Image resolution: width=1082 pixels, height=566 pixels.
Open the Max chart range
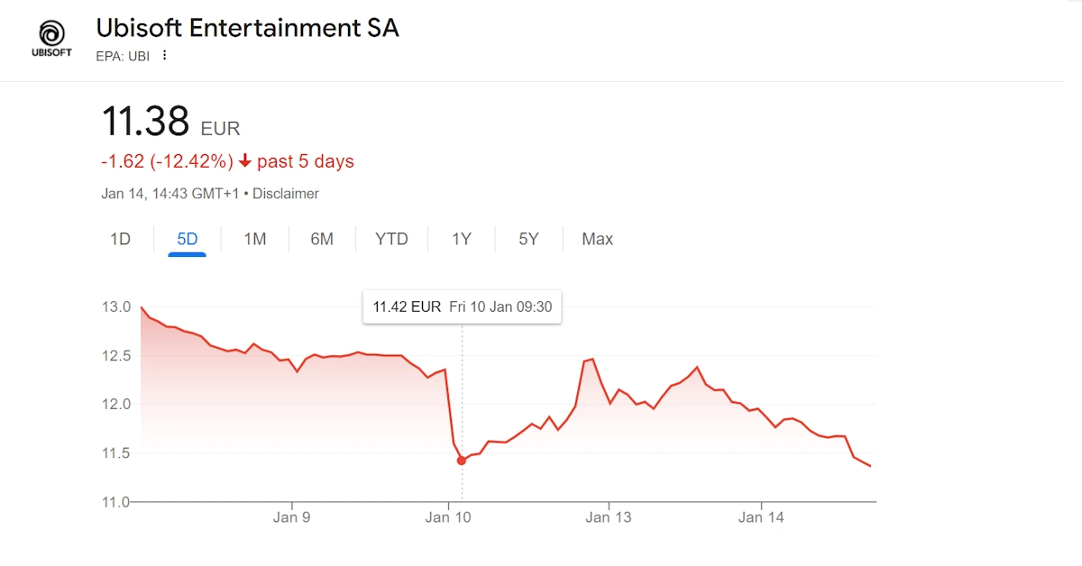pos(597,239)
